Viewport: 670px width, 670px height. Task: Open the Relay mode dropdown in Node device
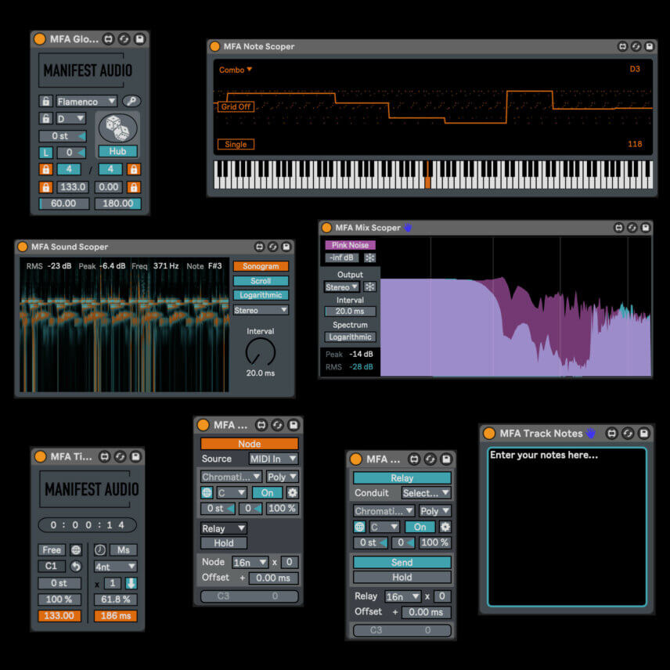tap(224, 528)
